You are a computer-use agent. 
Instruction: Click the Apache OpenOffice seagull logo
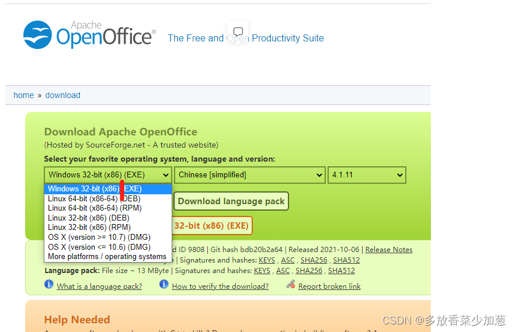click(37, 35)
